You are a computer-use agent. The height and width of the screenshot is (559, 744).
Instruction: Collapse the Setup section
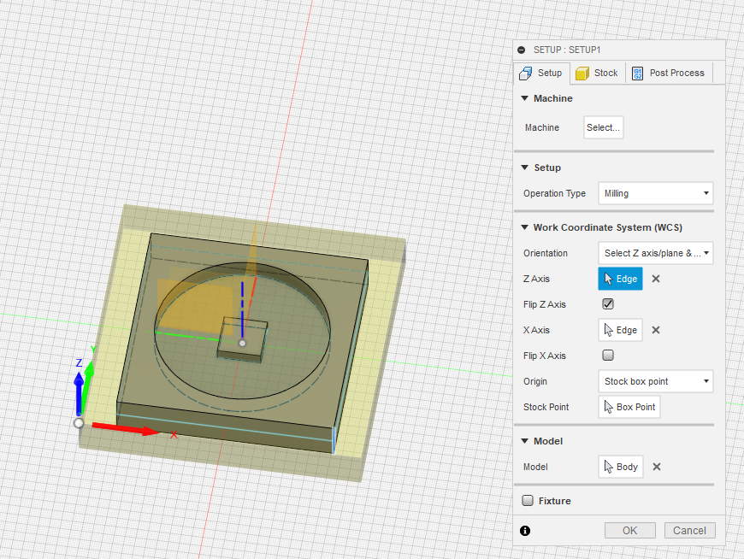[525, 168]
